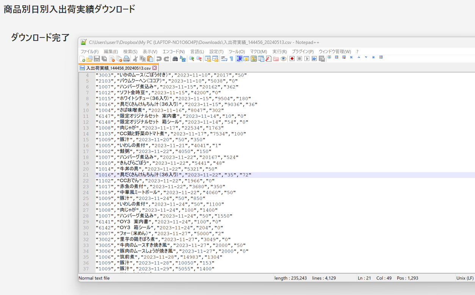Cut selection with the scissors icon
This screenshot has height=295, width=475.
pos(135,59)
